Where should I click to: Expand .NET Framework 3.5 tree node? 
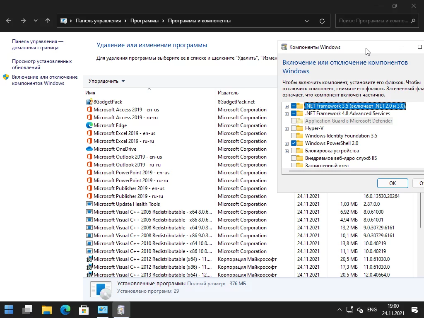[287, 106]
